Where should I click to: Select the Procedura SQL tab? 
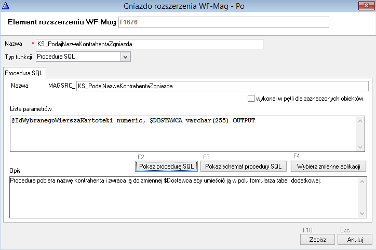coord(24,73)
